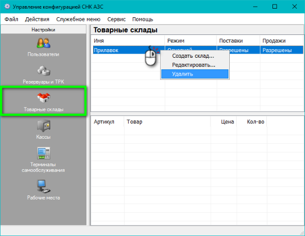Sort by the Продажи column header

click(x=281, y=41)
